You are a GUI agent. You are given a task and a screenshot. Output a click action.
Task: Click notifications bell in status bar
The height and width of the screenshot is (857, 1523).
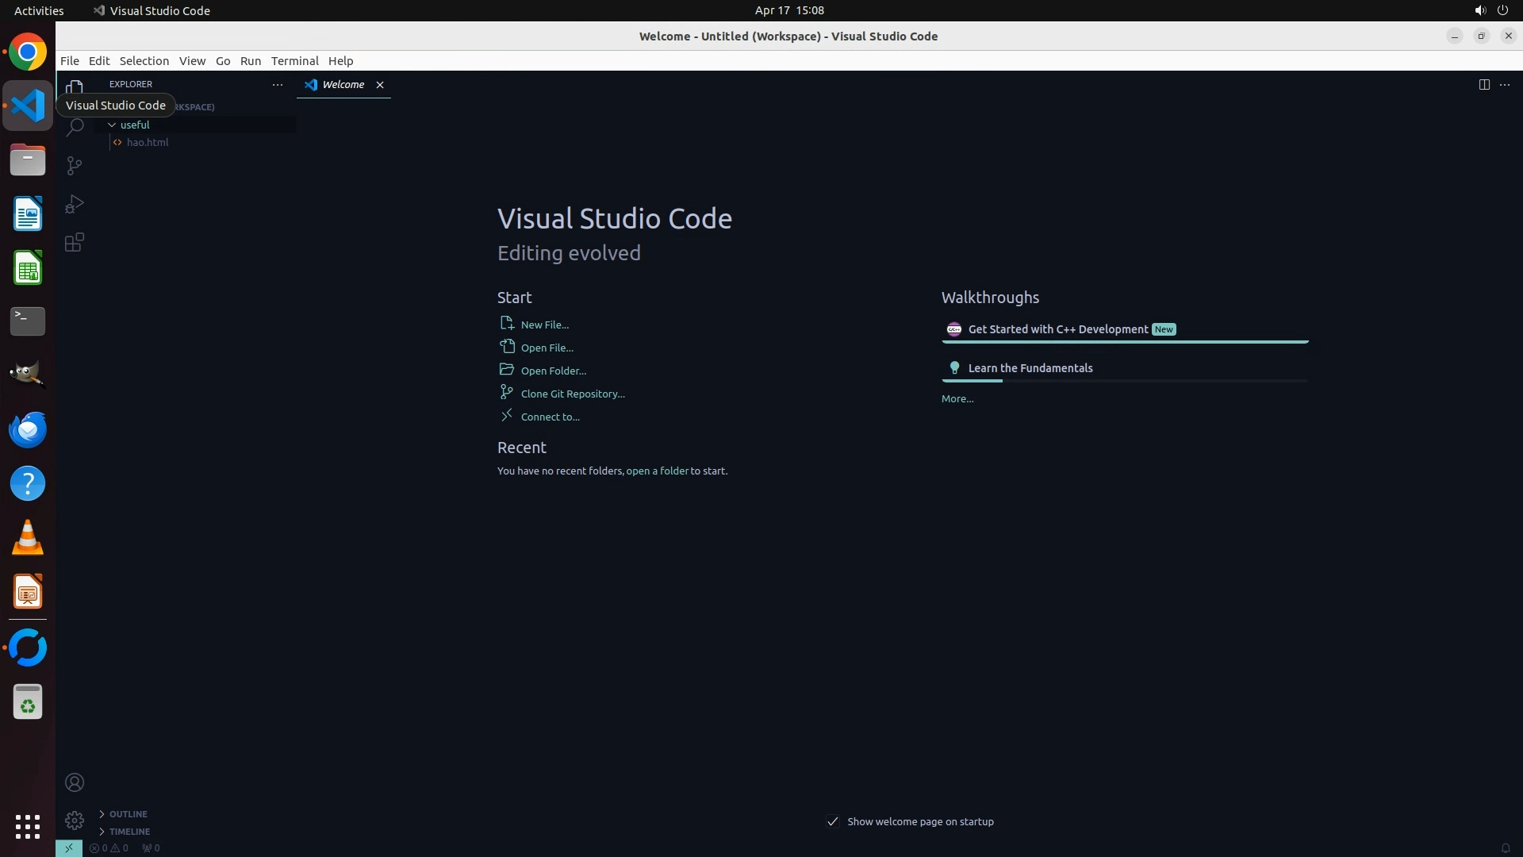pos(1505,847)
